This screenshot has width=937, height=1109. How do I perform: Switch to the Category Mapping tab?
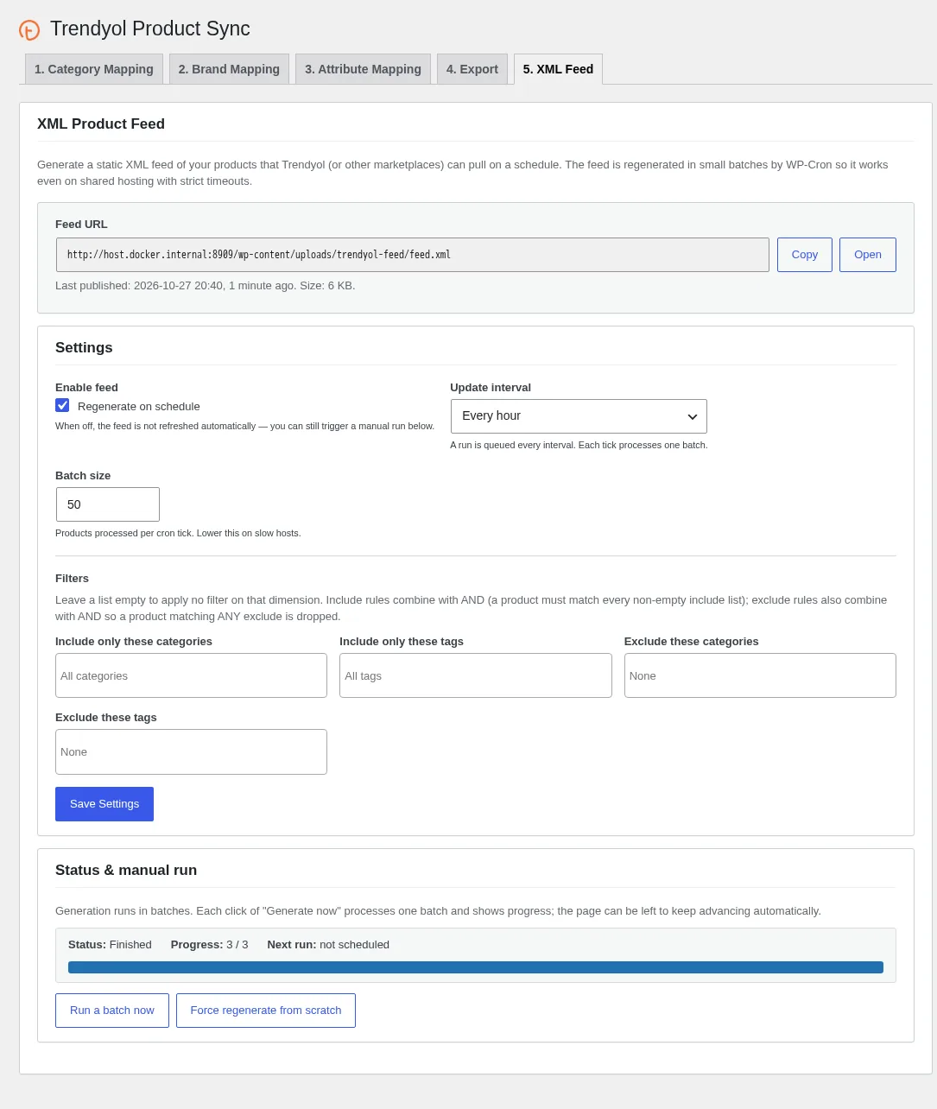tap(94, 69)
